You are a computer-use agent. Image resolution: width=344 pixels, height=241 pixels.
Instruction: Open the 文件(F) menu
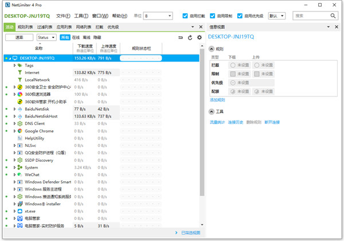pyautogui.click(x=63, y=16)
